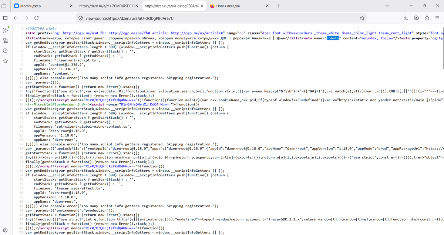The image size is (444, 235).
Task: Open the application hamburger menu
Action: point(438,18)
